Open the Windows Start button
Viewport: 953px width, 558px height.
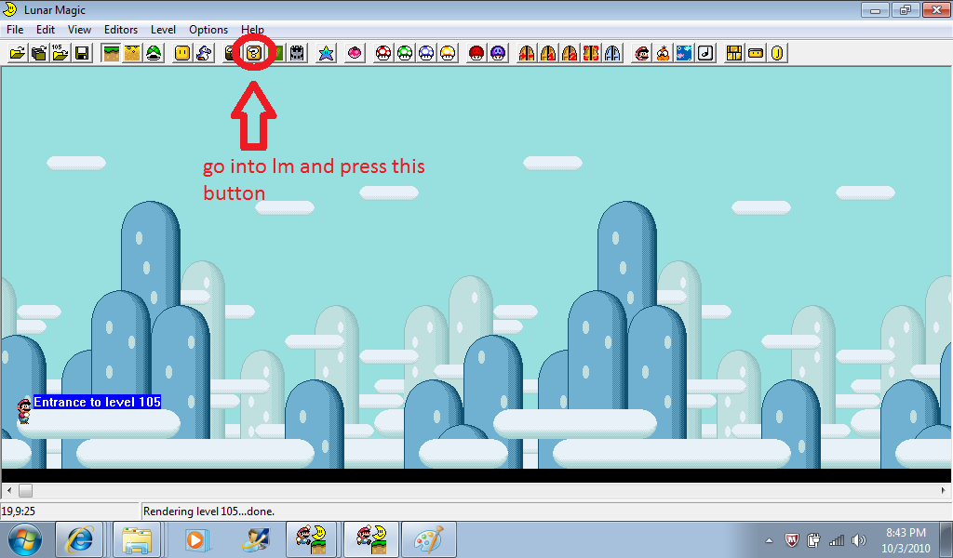pyautogui.click(x=25, y=539)
